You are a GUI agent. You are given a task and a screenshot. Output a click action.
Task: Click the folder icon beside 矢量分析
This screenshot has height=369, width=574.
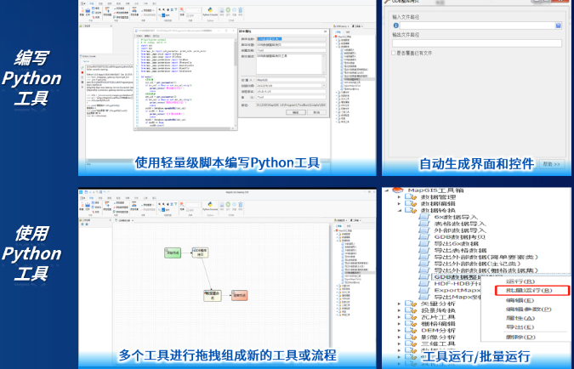tap(411, 304)
